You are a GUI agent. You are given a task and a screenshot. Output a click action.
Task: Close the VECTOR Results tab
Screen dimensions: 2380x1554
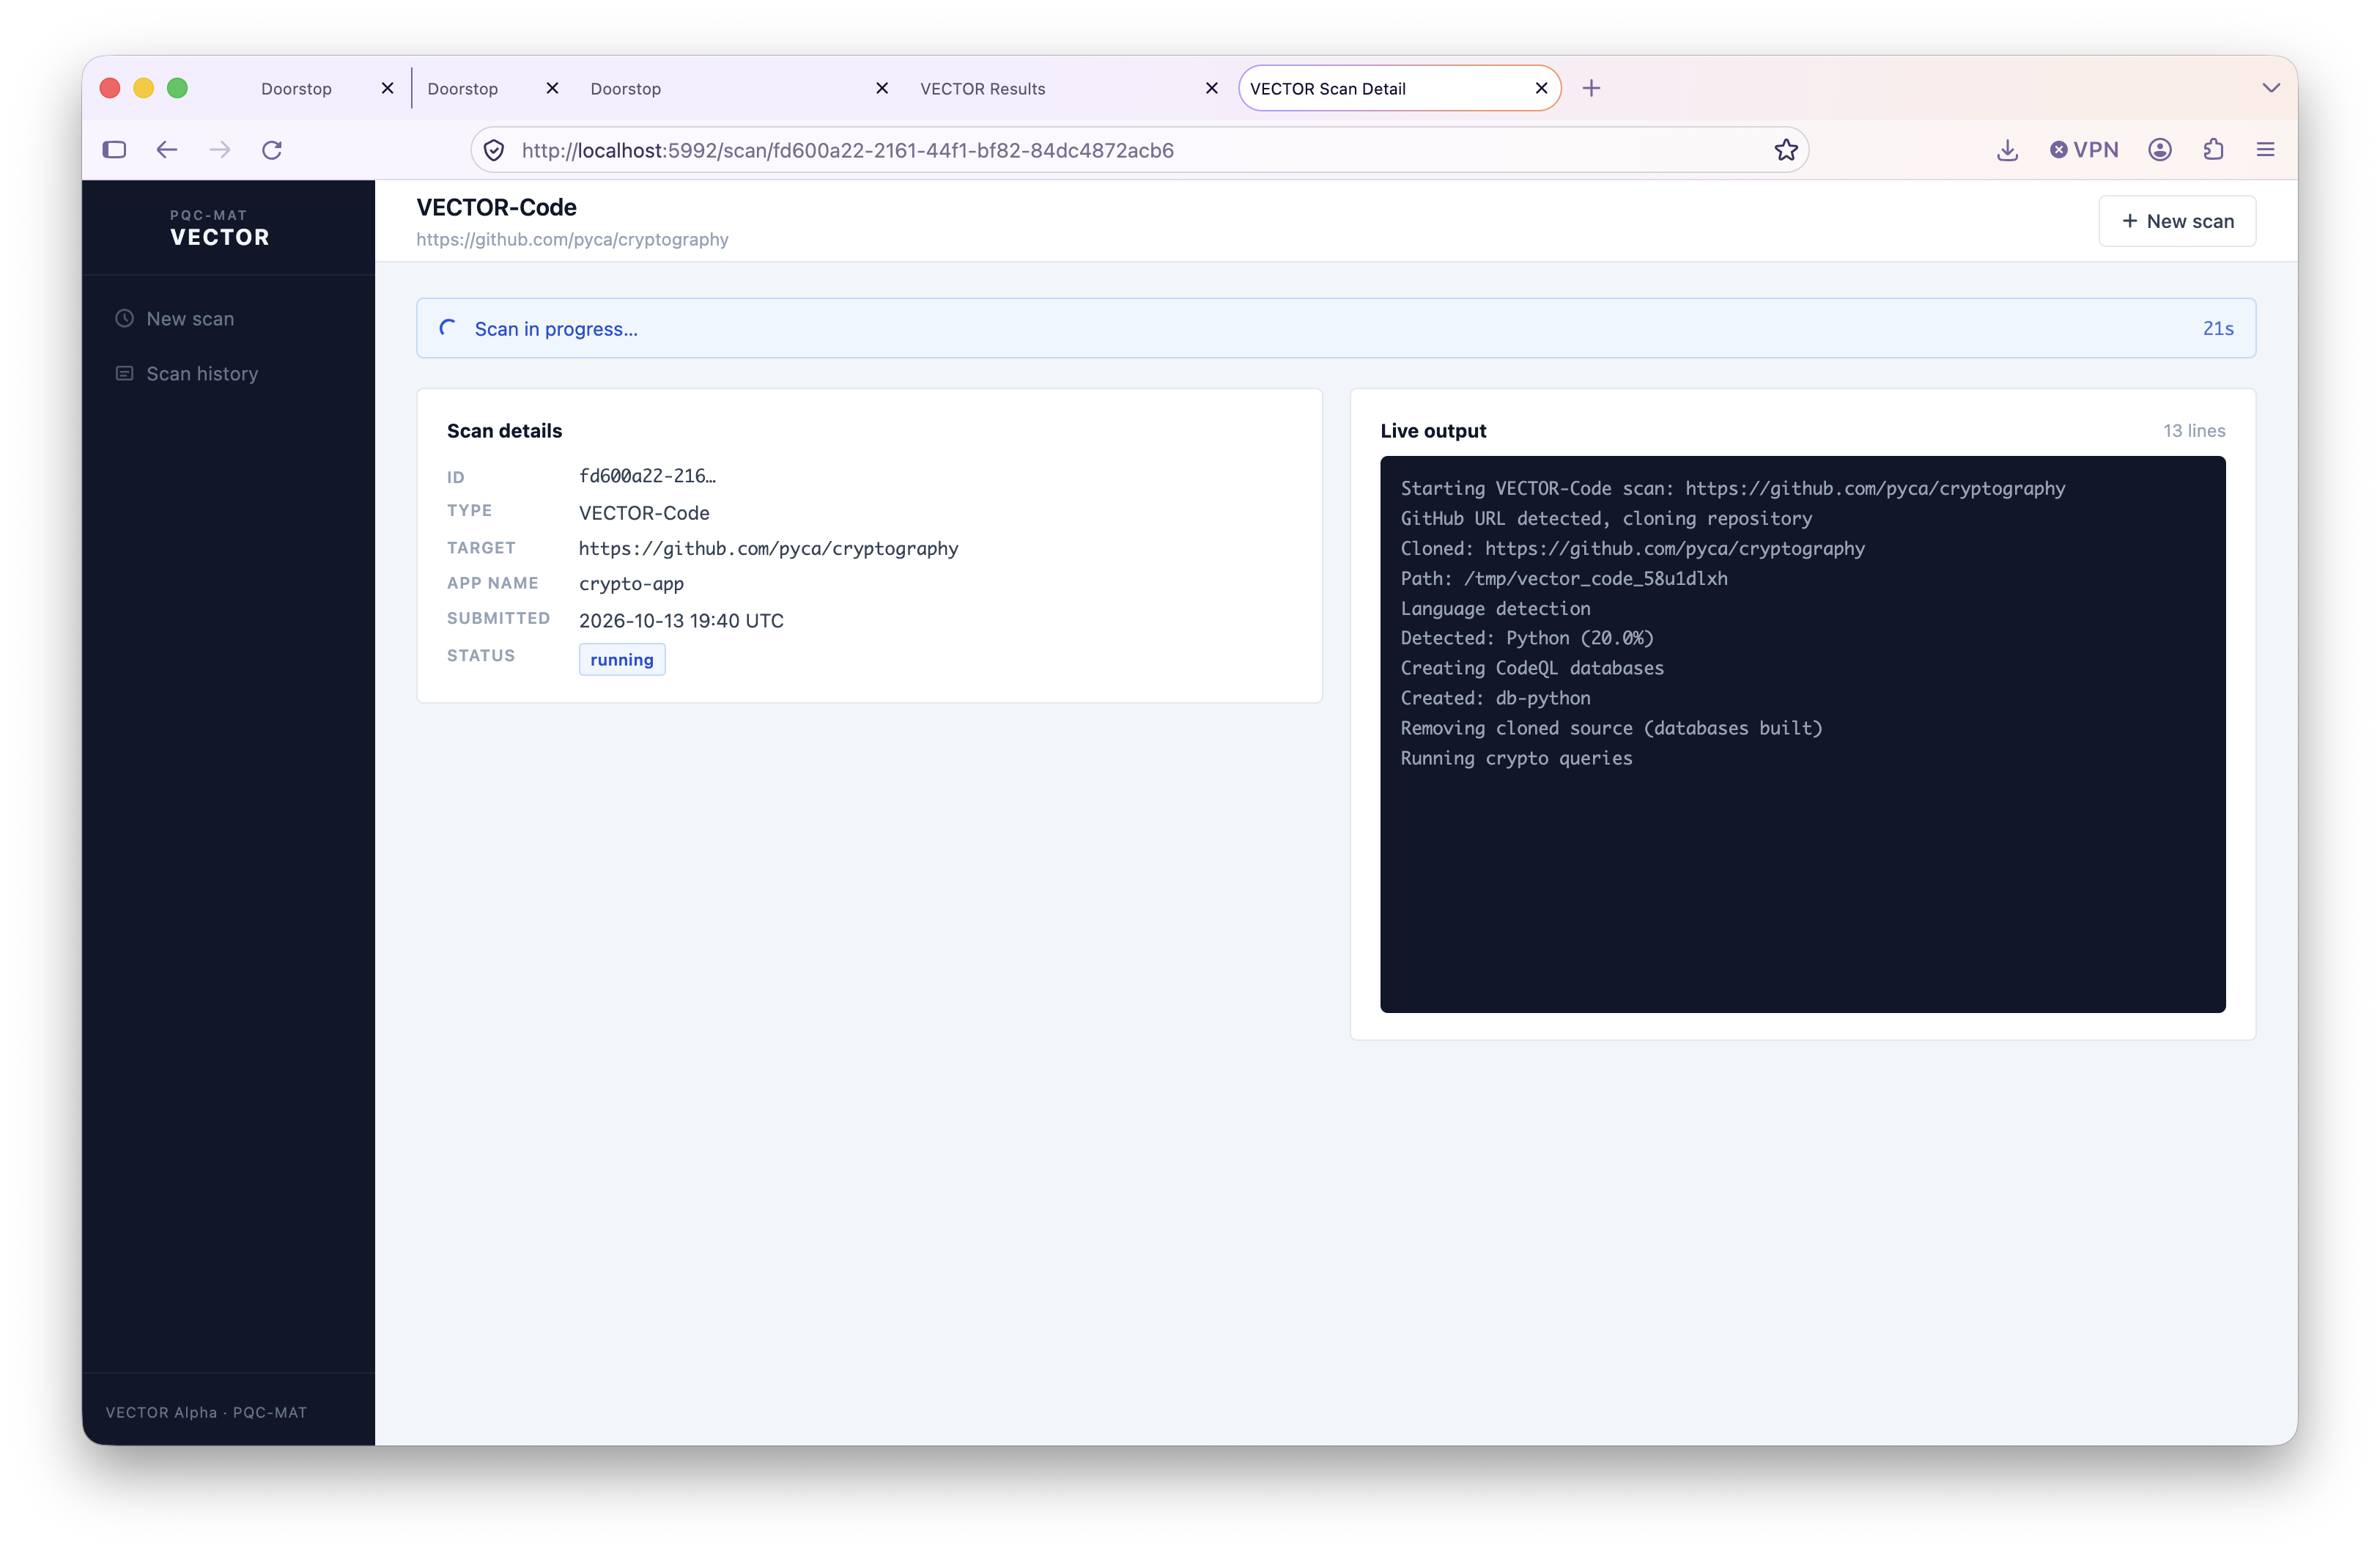(1212, 88)
